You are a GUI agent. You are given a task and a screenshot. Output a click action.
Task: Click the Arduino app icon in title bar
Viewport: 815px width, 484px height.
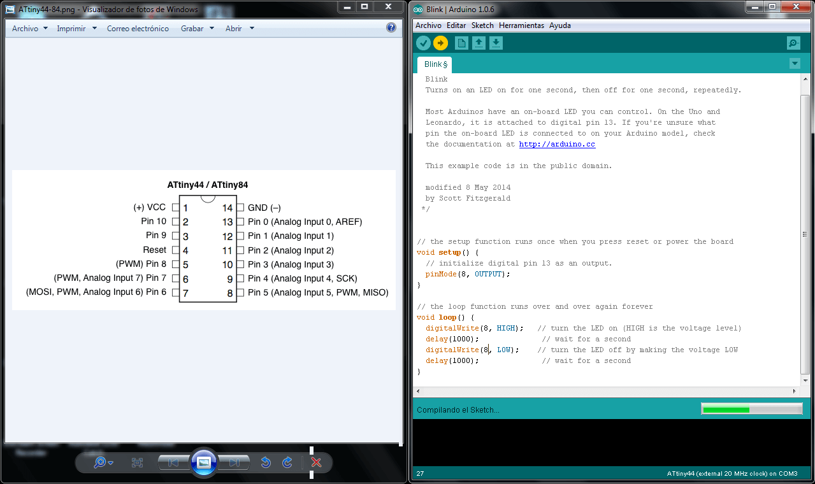point(418,9)
